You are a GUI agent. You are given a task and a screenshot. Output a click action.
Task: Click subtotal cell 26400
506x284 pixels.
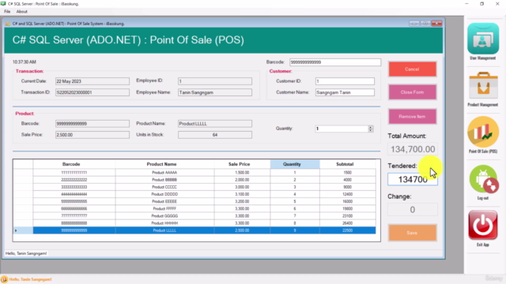click(x=348, y=223)
